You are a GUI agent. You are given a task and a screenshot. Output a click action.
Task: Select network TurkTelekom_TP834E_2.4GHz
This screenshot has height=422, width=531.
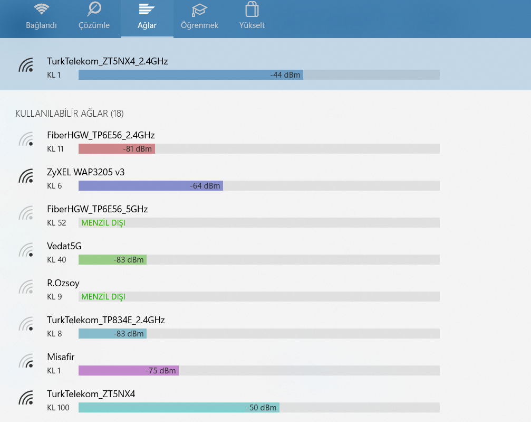106,320
